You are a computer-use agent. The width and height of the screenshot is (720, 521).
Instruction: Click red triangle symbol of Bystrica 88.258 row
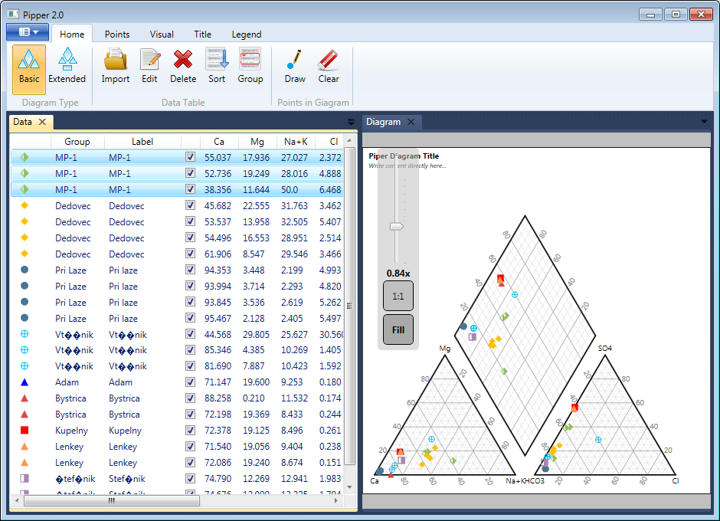25,398
